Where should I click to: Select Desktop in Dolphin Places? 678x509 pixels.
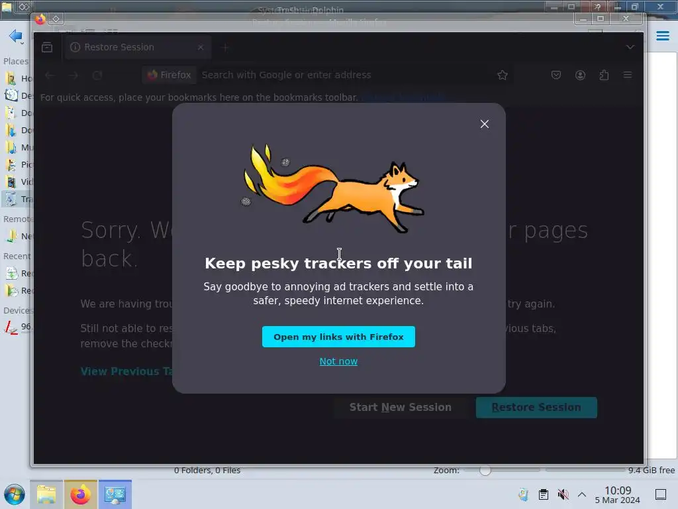(x=17, y=95)
